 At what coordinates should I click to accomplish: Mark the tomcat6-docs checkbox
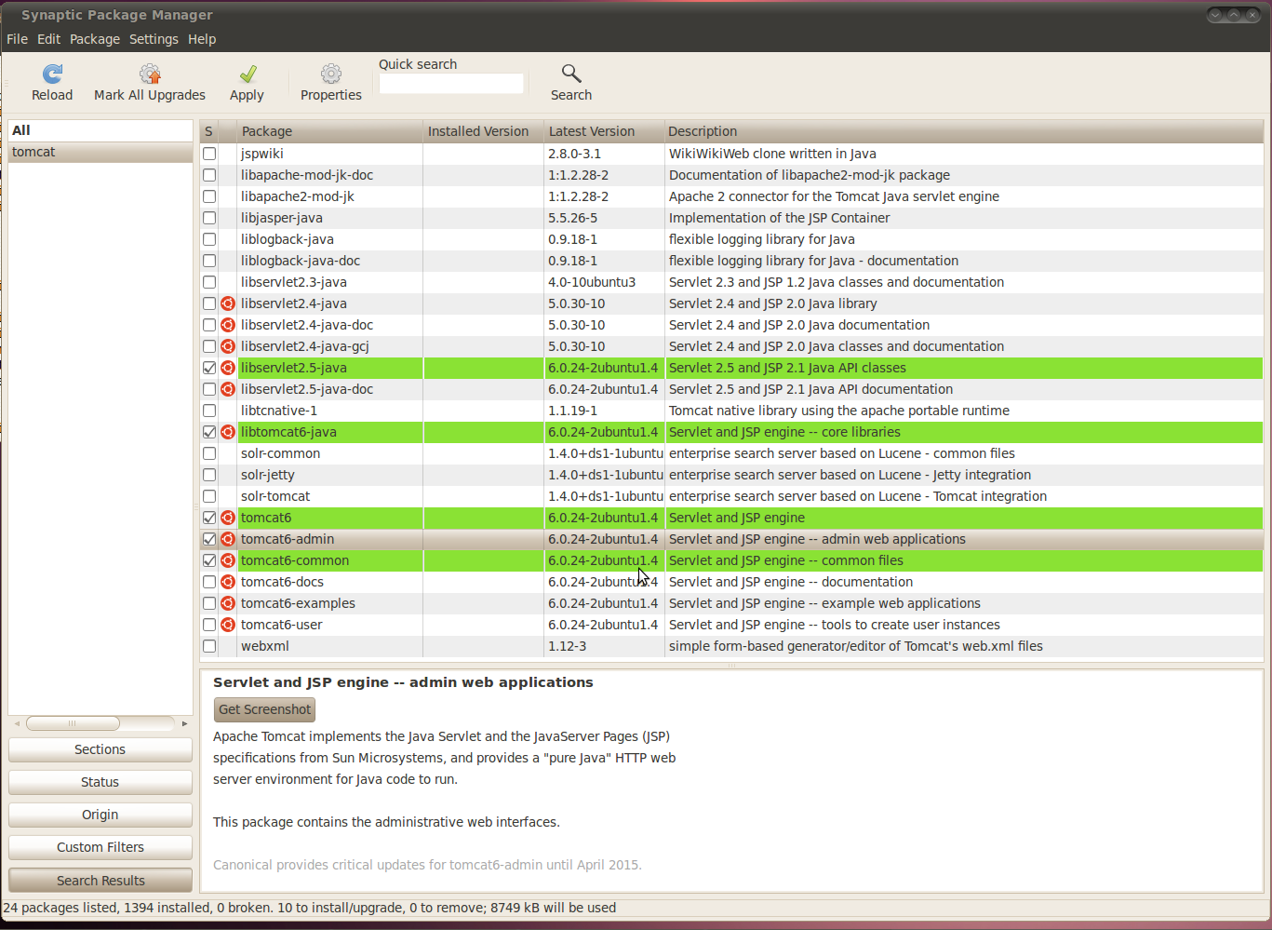coord(209,582)
